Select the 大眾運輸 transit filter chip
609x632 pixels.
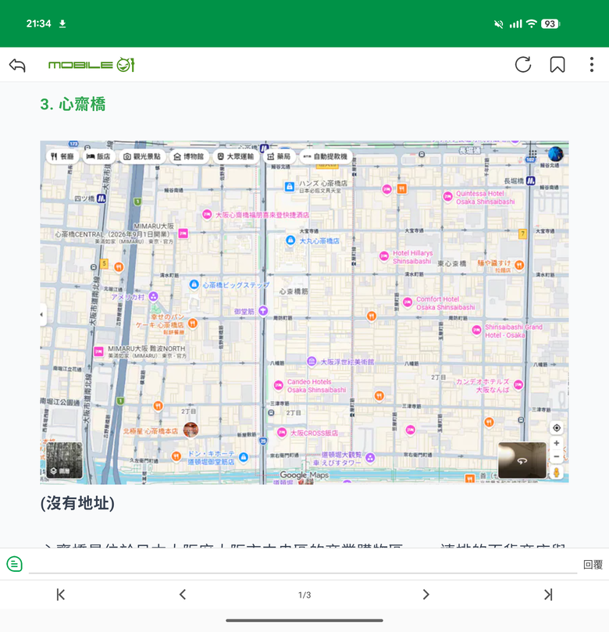pos(236,156)
